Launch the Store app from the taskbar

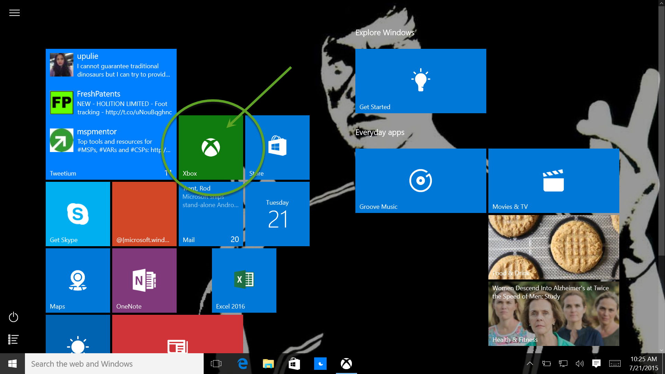click(x=294, y=364)
